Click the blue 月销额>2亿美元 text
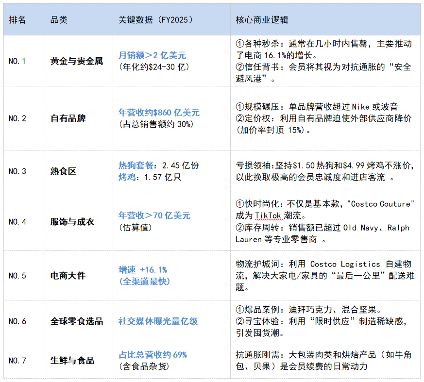Image resolution: width=424 pixels, height=382 pixels. 153,55
